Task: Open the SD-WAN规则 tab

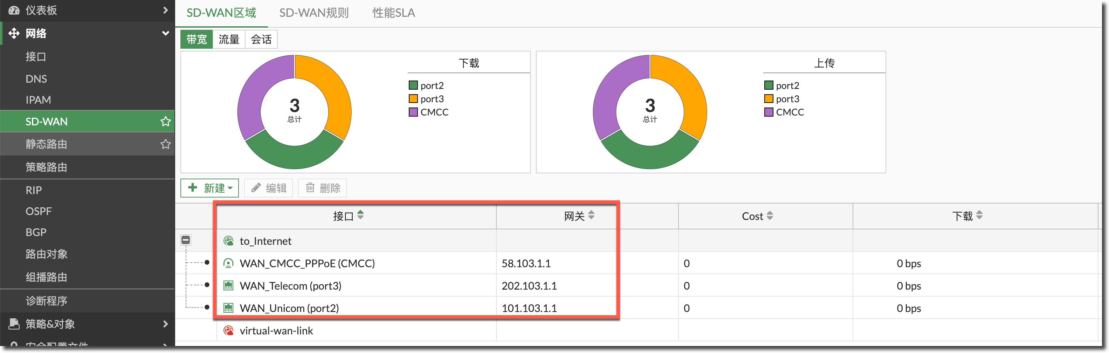Action: [x=314, y=13]
